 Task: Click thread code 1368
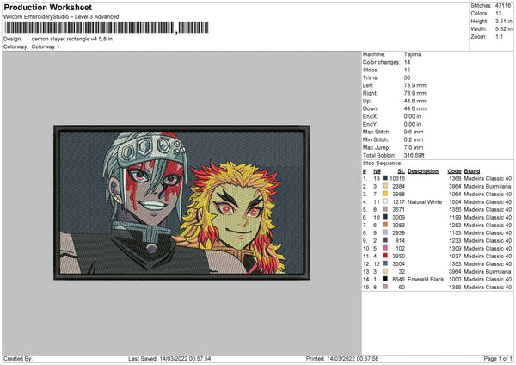coord(455,178)
